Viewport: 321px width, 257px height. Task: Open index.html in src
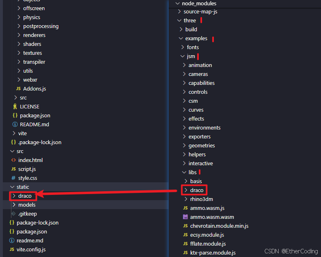(31, 160)
